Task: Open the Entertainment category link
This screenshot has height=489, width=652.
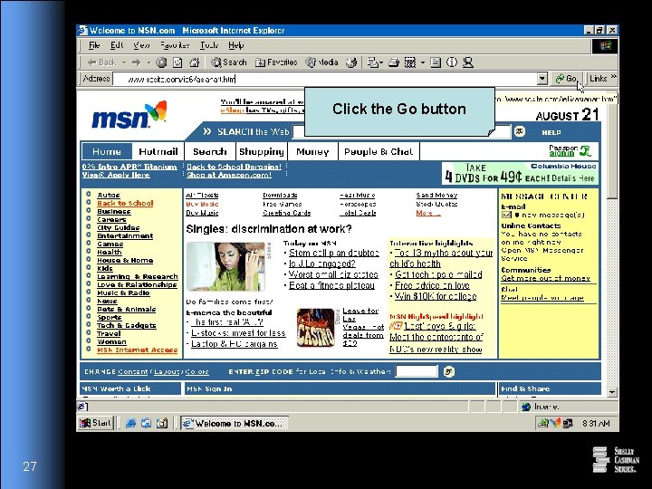Action: 125,235
